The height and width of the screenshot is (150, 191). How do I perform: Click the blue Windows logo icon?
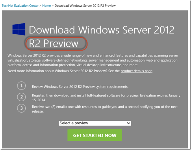click(19, 29)
